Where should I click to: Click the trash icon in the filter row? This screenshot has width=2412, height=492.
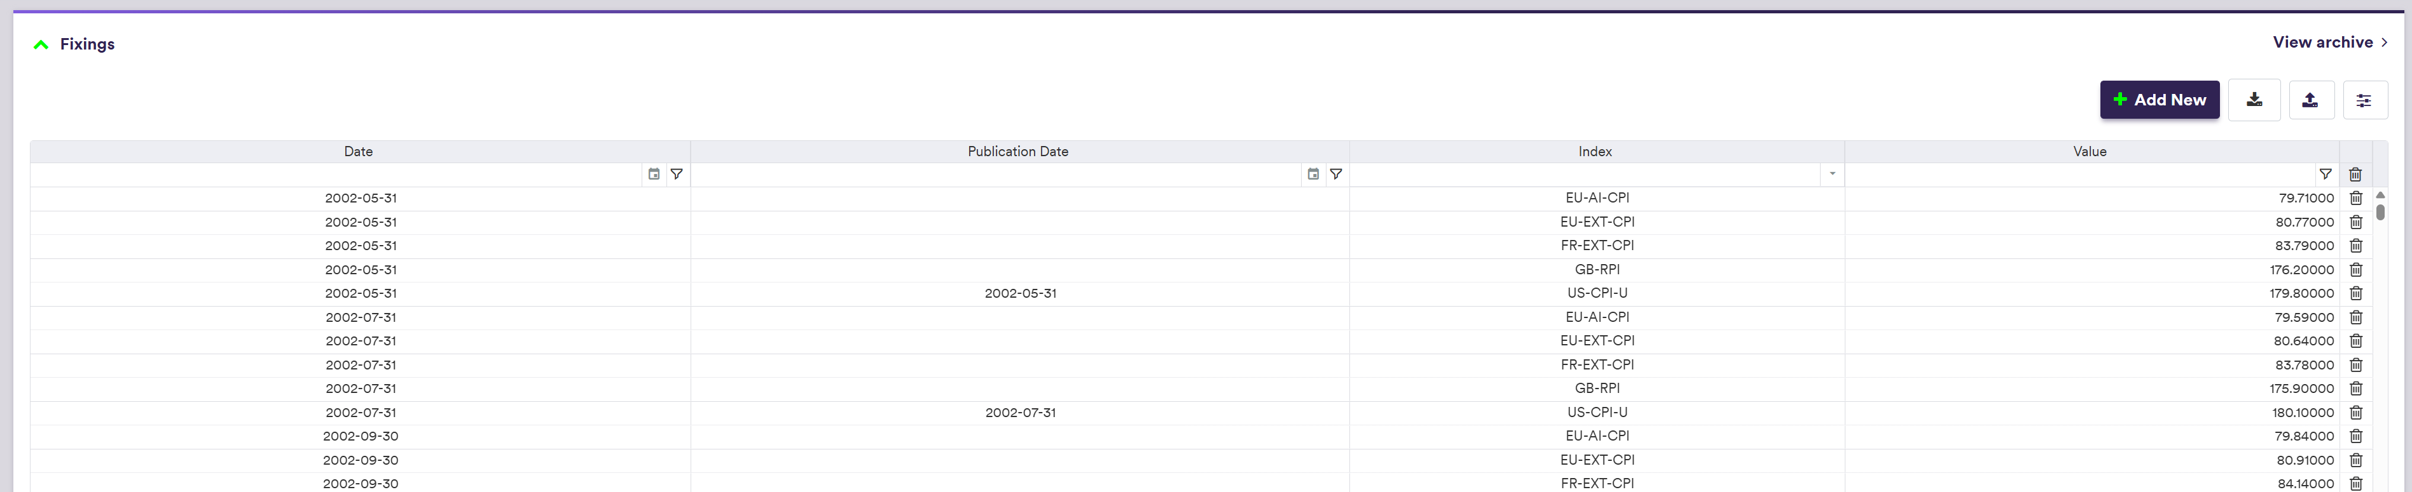point(2355,174)
